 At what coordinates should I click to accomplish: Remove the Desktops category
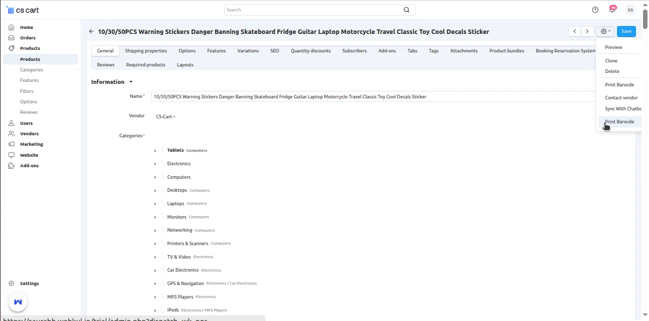click(155, 191)
